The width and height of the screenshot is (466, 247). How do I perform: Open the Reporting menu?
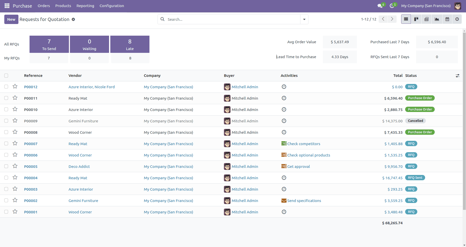tap(85, 6)
